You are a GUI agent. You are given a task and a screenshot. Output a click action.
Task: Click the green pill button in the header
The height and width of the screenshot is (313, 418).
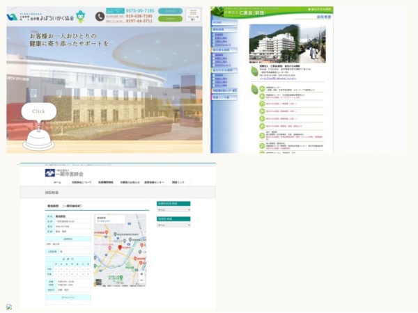170,19
